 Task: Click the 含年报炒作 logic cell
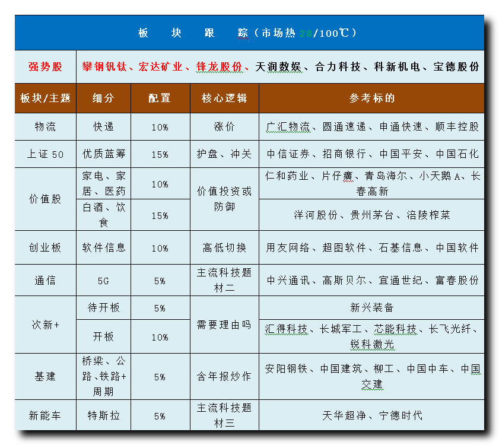(224, 377)
